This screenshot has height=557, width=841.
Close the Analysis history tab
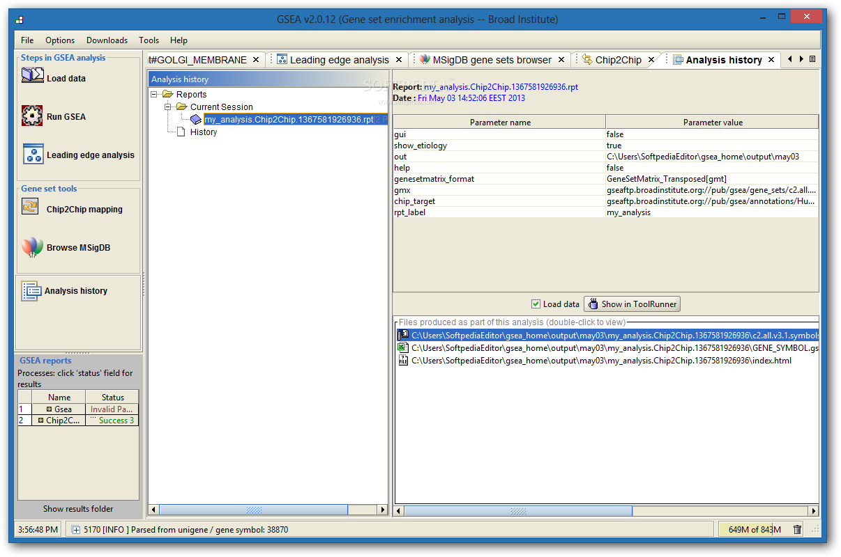[x=771, y=60]
